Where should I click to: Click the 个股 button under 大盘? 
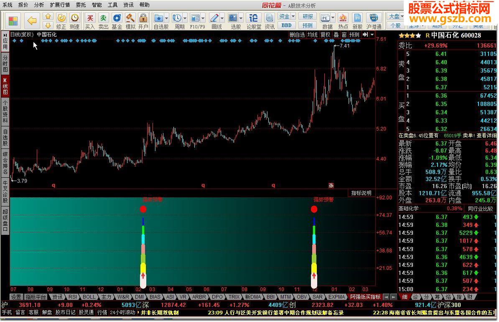coord(396,25)
